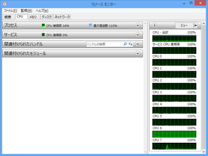Open the ファイル(F) menu
The image size is (208, 156).
(10, 11)
